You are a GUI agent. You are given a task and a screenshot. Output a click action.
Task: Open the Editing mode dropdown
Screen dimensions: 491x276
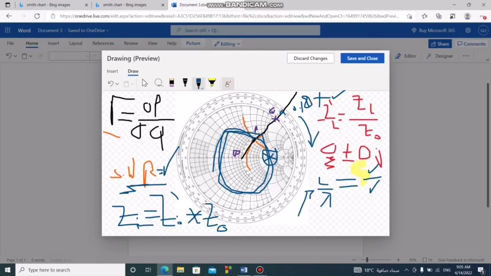tap(227, 44)
